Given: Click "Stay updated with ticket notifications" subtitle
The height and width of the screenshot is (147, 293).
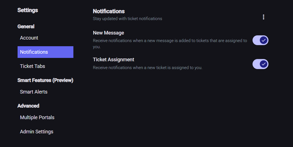Looking at the screenshot, I should (x=127, y=19).
